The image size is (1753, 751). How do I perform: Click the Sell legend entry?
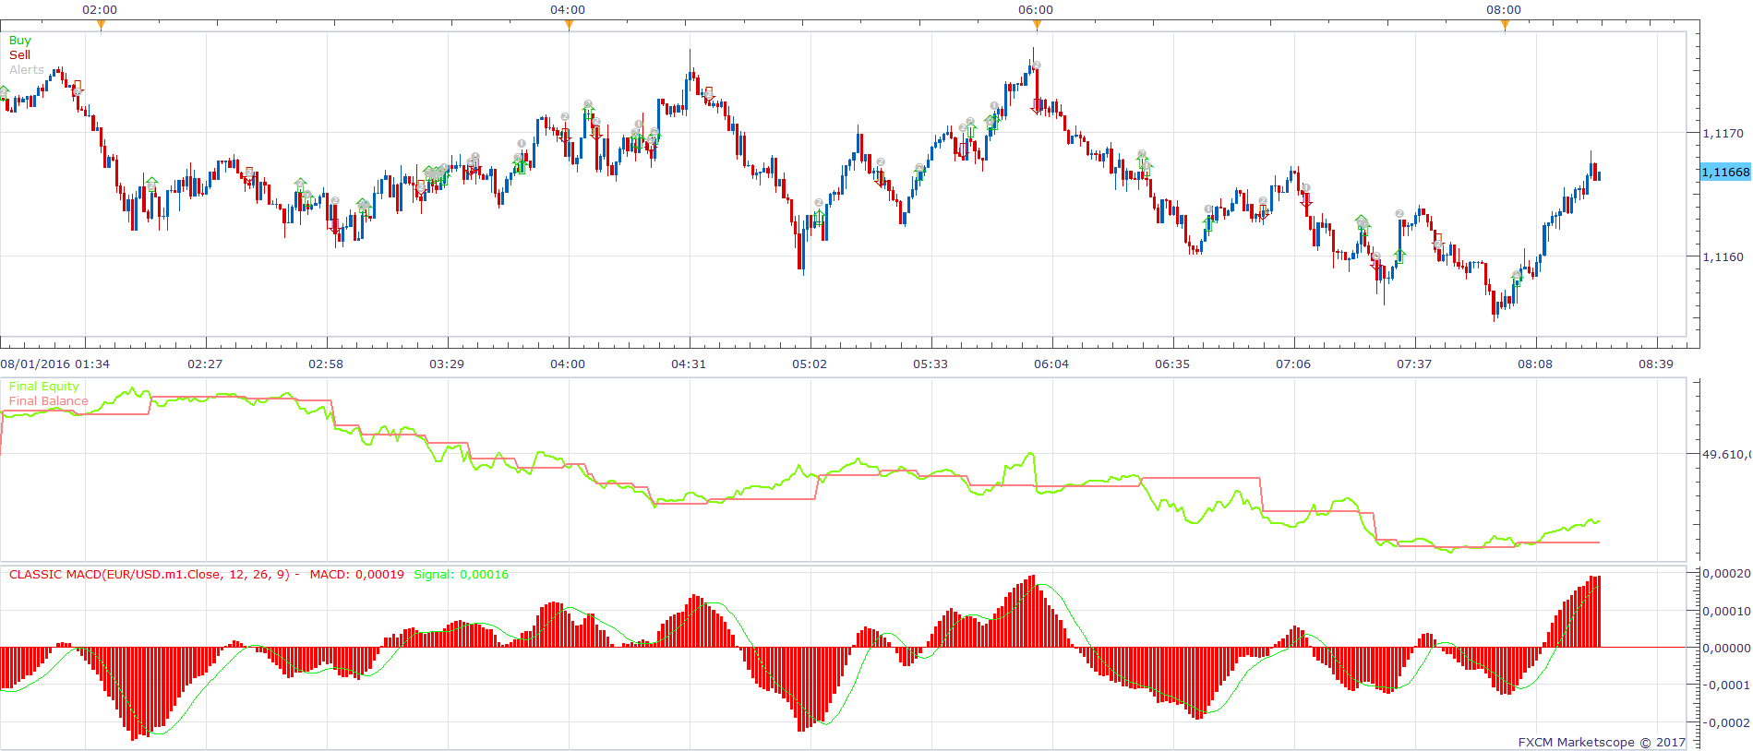coord(19,54)
